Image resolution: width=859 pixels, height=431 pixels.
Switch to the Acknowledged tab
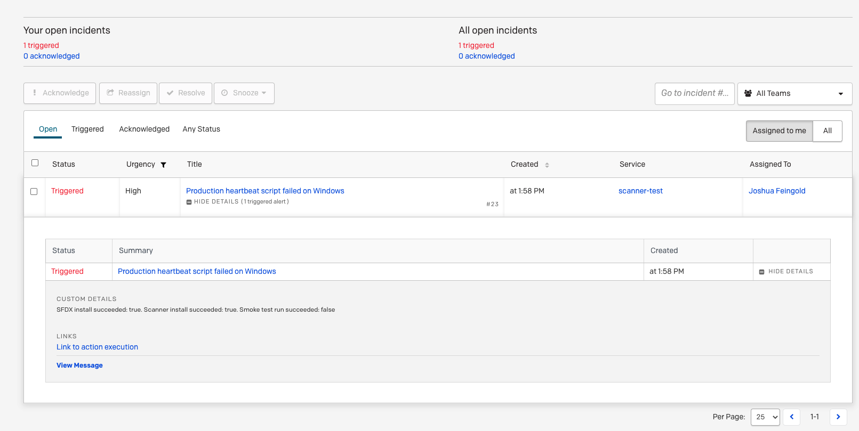click(144, 129)
